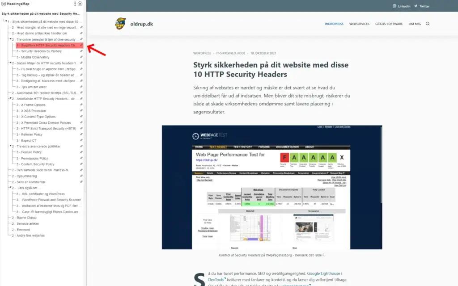Viewport: 458px width, 286px height.
Task: Click the caption Kontrol af Security Headers
Action: coord(271,255)
